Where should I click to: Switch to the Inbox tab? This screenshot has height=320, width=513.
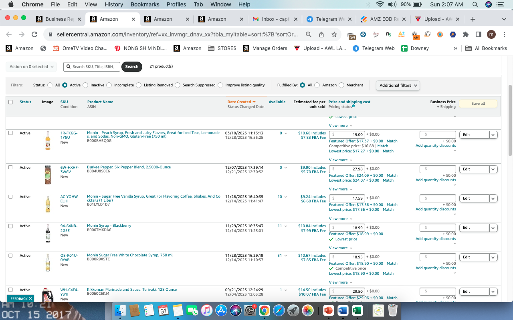coord(275,19)
